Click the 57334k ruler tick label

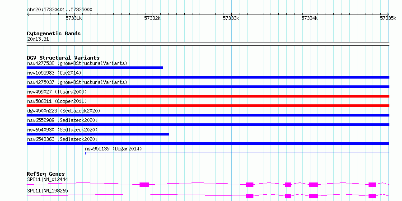[x=310, y=18]
